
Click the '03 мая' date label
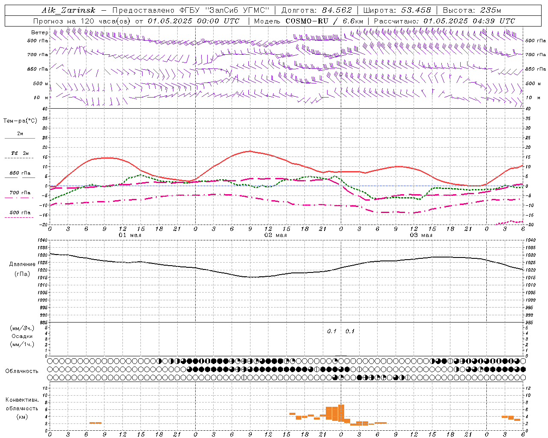pos(421,235)
